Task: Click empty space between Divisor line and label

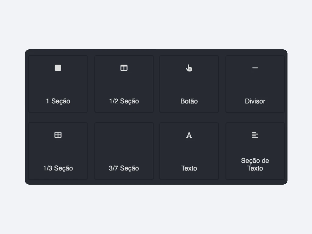Action: [x=255, y=85]
